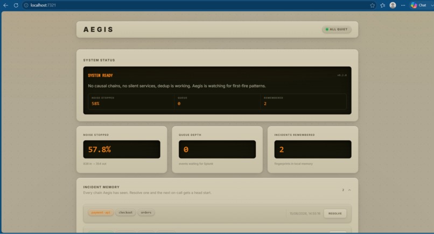Click the REMEMBERED 2 value in status panel

265,104
